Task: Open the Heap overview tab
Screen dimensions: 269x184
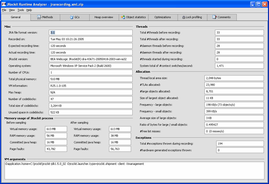Action: 104,17
